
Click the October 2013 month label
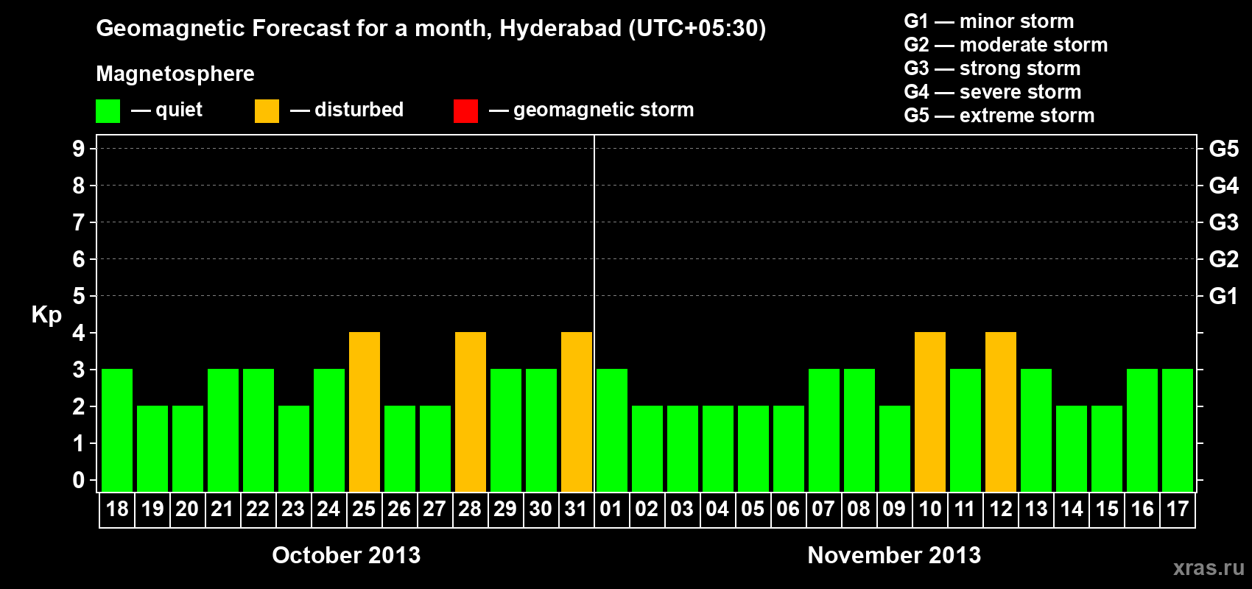pyautogui.click(x=346, y=555)
